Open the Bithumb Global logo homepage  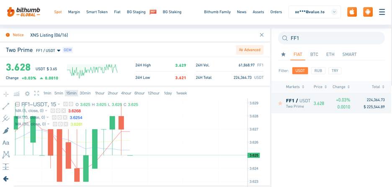click(23, 12)
